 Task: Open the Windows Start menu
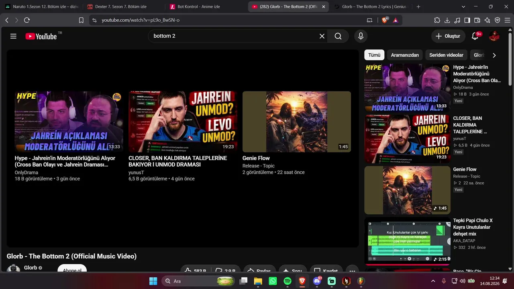tap(153, 281)
